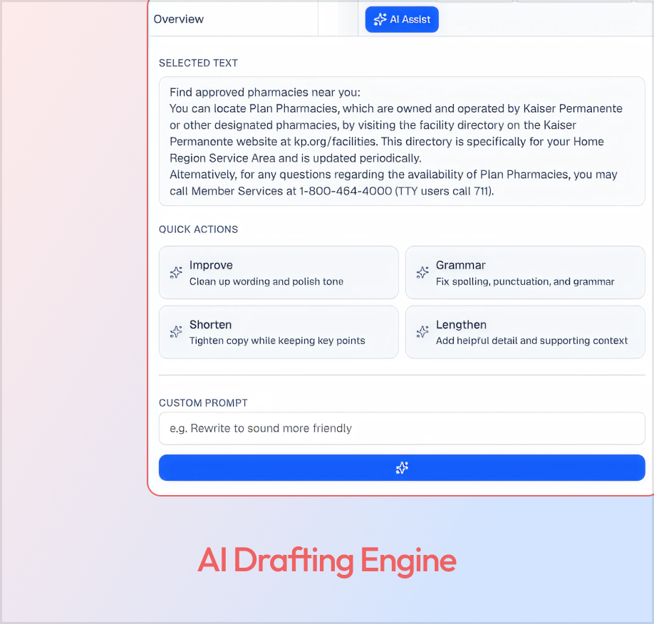Switch to the Overview tab
Image resolution: width=654 pixels, height=624 pixels.
(179, 19)
